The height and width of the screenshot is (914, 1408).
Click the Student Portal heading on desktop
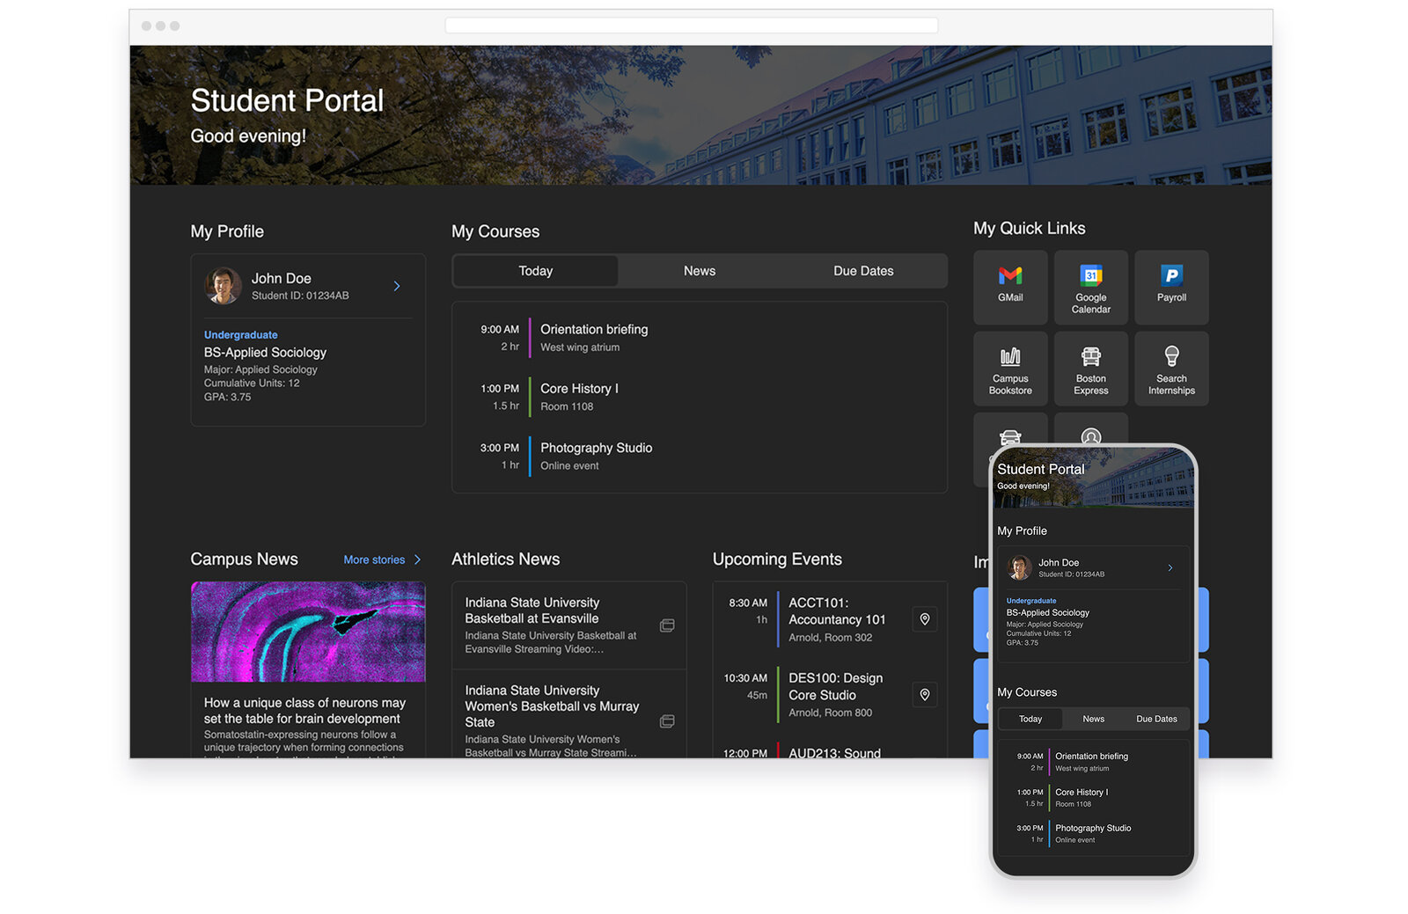click(x=287, y=100)
